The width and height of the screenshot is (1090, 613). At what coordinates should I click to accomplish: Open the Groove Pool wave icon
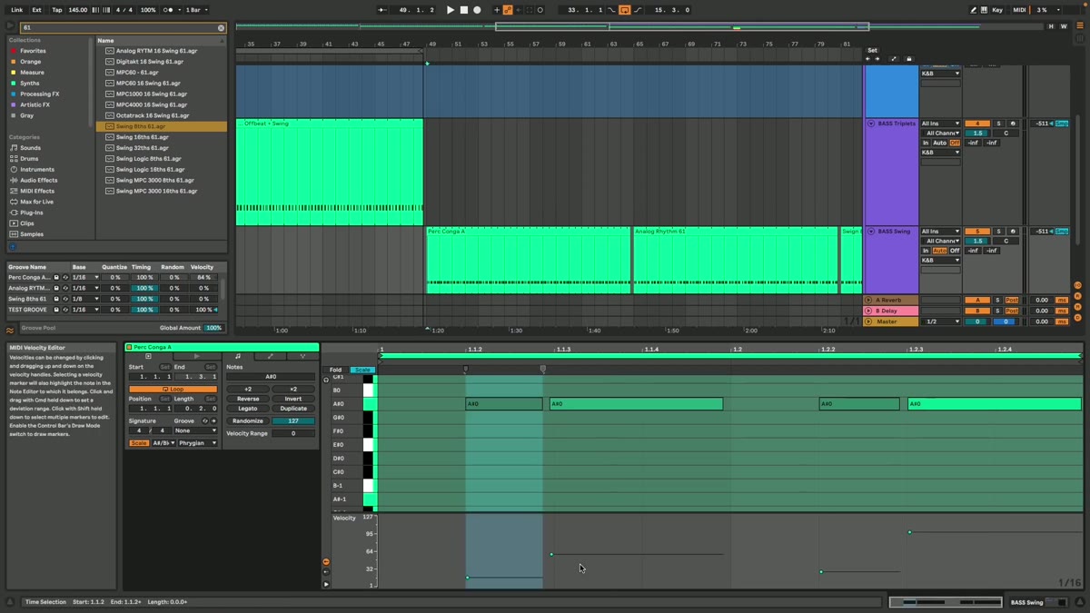click(x=10, y=330)
